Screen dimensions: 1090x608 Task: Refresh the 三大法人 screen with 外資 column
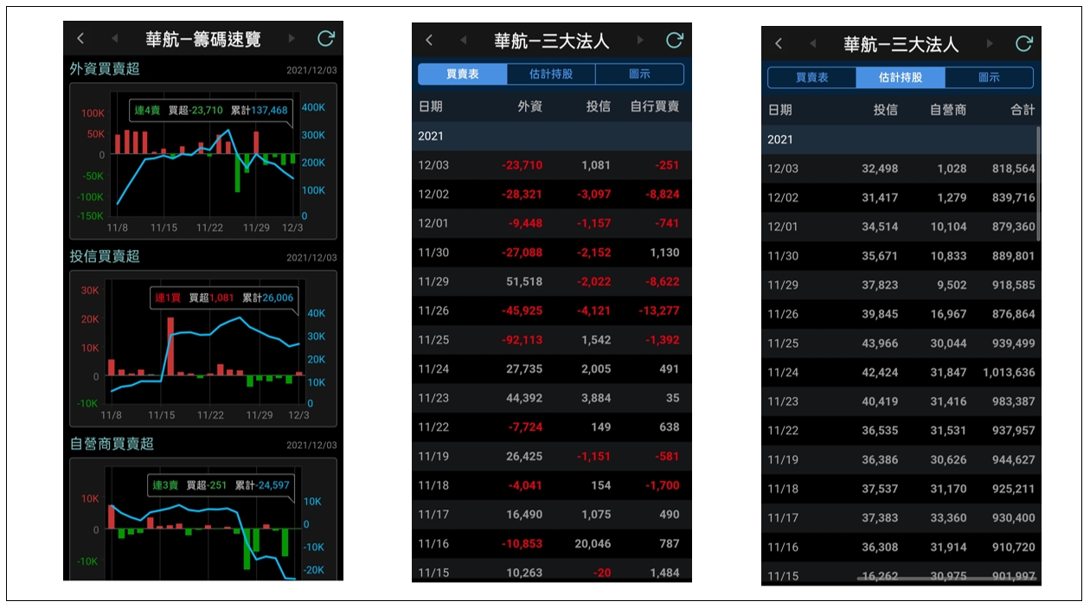pos(674,41)
